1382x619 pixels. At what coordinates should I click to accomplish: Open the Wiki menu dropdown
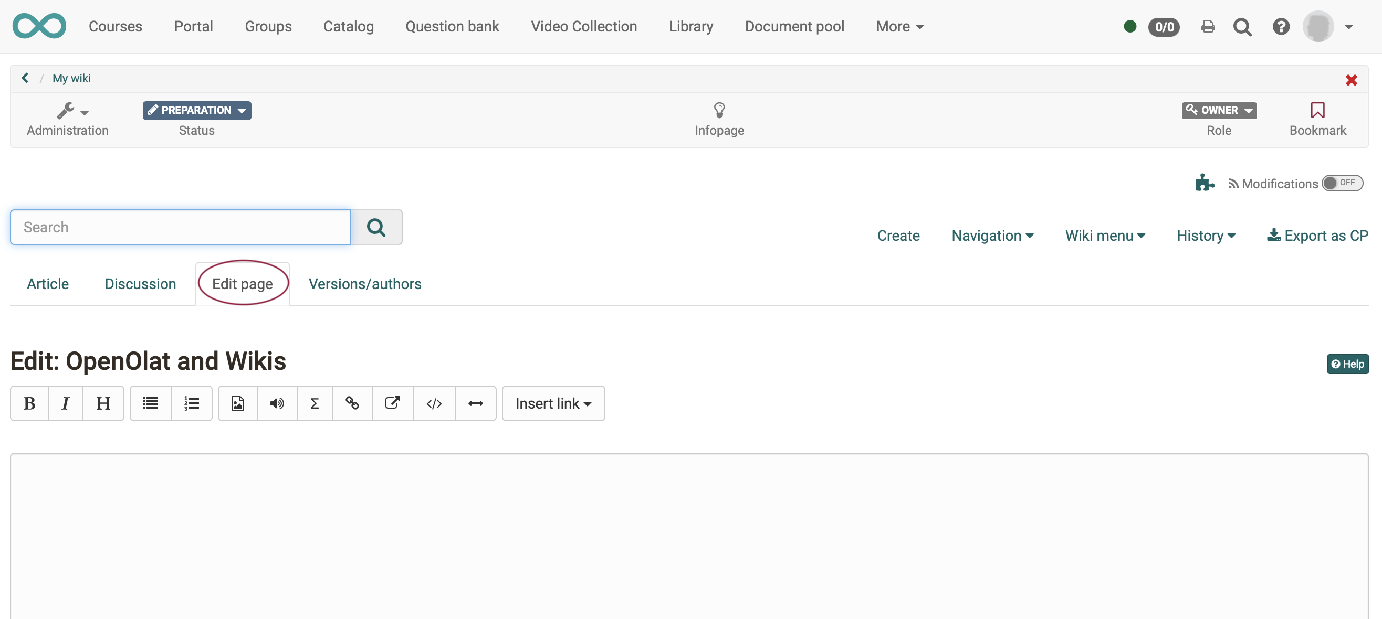[1105, 236]
